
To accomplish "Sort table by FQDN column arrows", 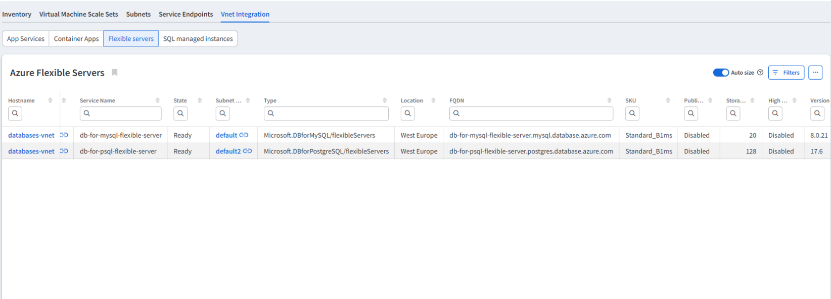I will coord(609,100).
